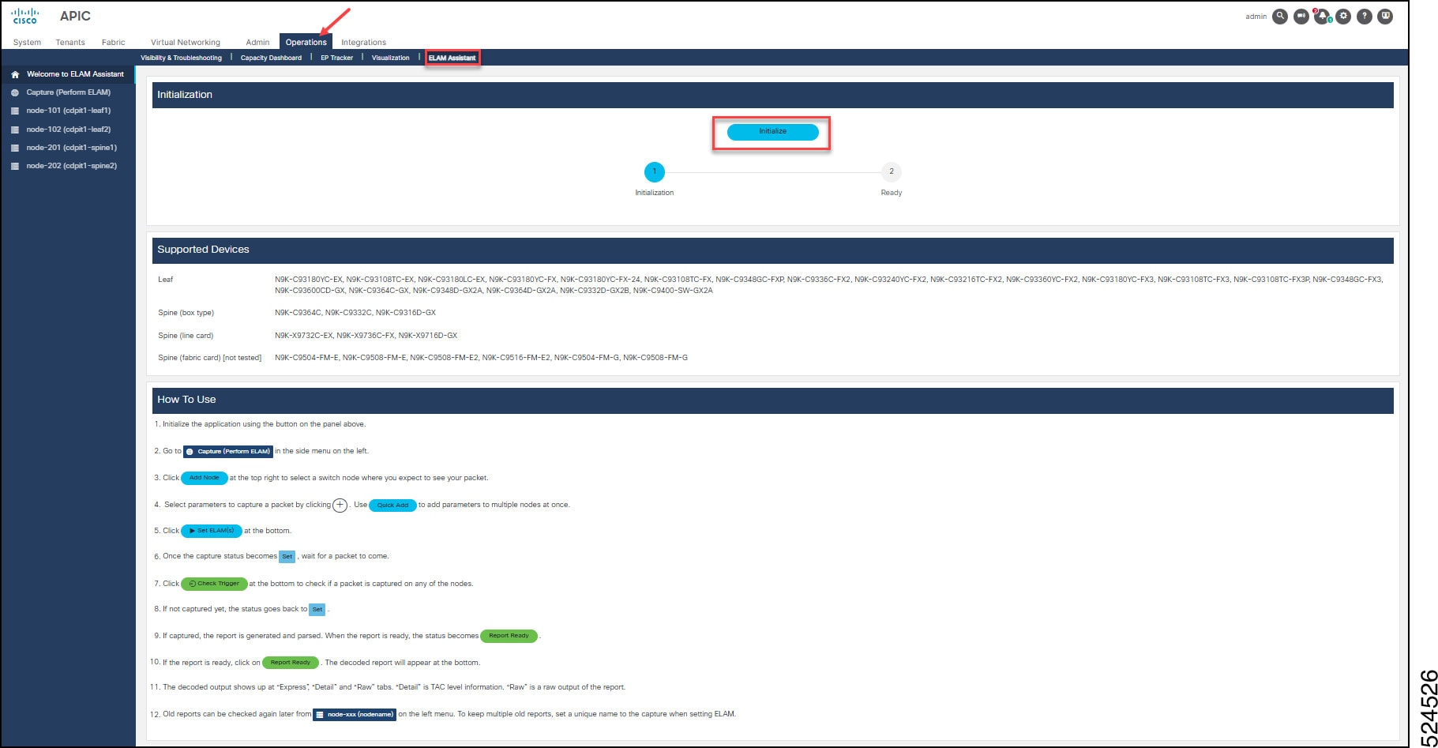View the notifications bell with badge
Screen dimensions: 1438x748
coord(1322,17)
